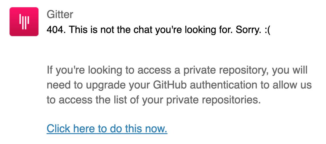Click the paragraph line starting "If you're looking"

coord(177,71)
